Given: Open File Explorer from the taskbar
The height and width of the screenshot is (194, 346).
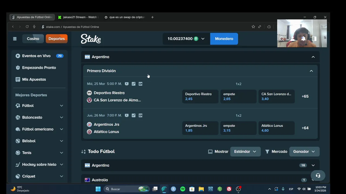Looking at the screenshot, I should tap(201, 189).
